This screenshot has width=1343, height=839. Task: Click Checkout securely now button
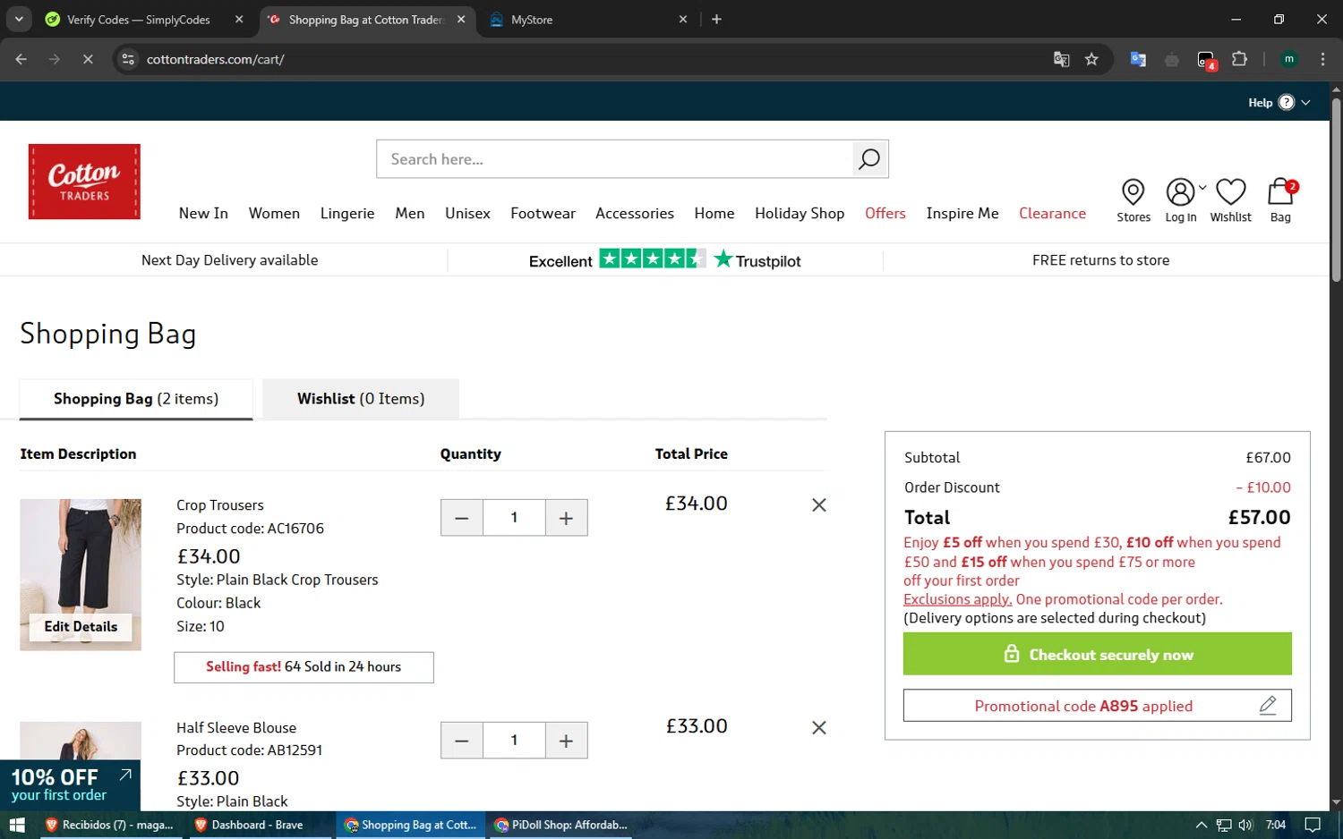click(1097, 654)
